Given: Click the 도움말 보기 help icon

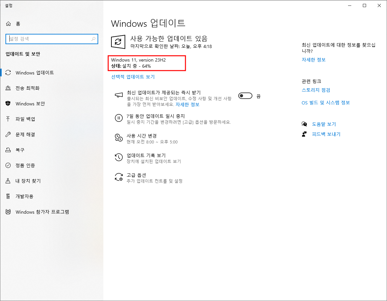Looking at the screenshot, I should (304, 124).
